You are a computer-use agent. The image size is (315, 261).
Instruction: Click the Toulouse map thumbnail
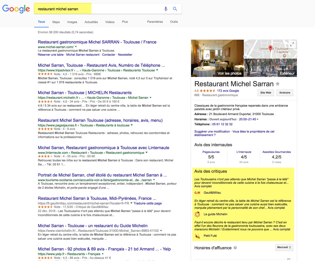point(270,49)
